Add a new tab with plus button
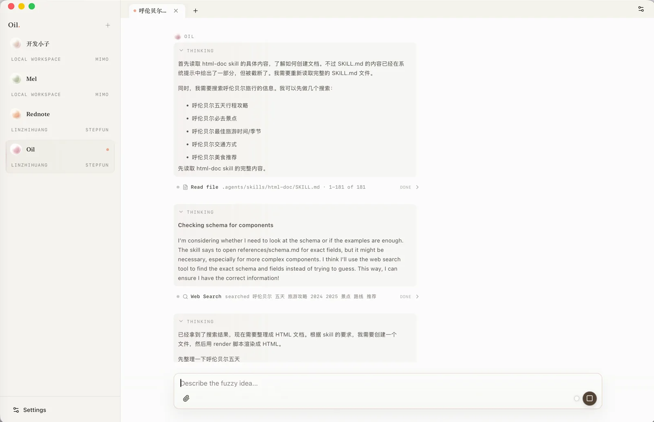Image resolution: width=654 pixels, height=422 pixels. tap(195, 11)
